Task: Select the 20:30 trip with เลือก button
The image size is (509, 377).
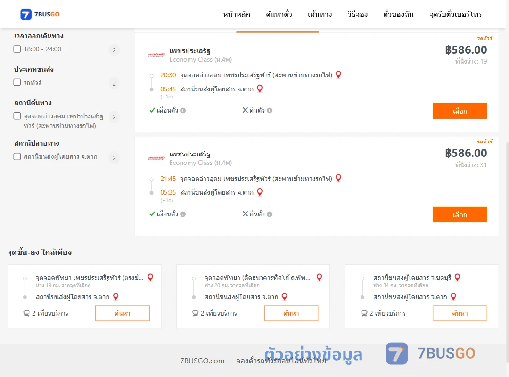Action: [x=460, y=111]
